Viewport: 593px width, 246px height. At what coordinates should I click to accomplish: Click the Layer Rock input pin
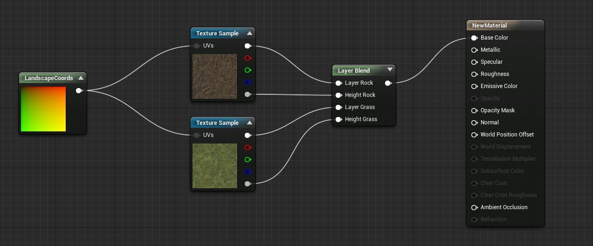(x=339, y=83)
